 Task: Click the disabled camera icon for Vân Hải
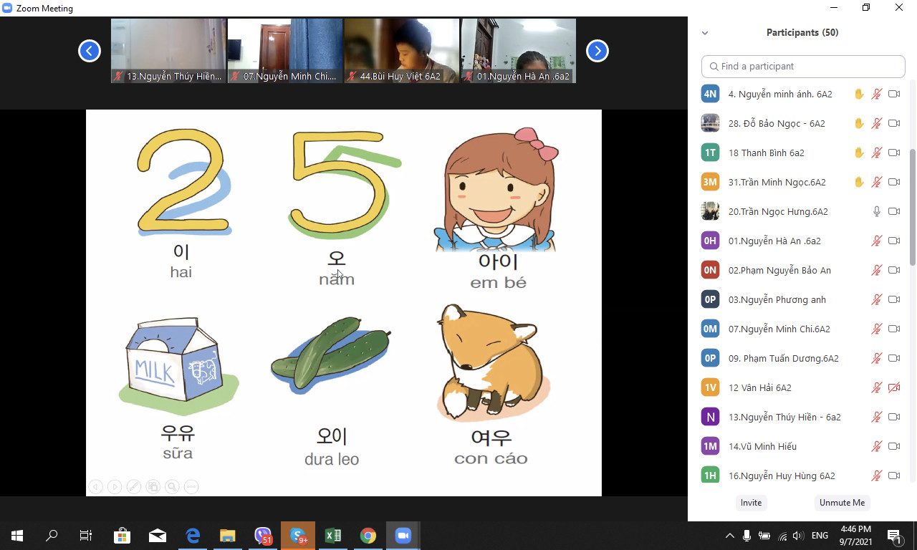tap(894, 387)
